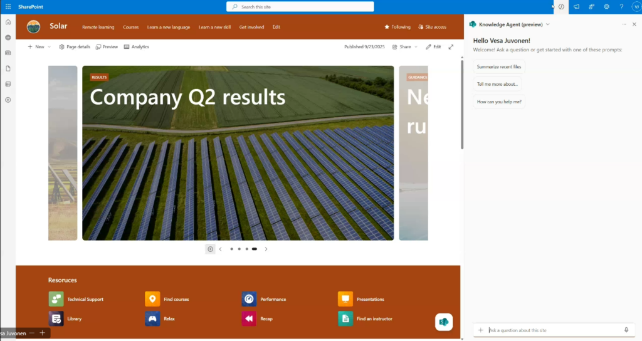This screenshot has height=341, width=642.
Task: Click the microphone icon in the chat box
Action: (626, 330)
